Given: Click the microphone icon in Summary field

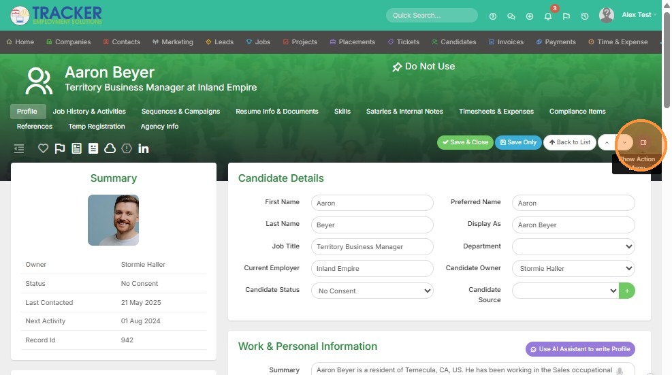Looking at the screenshot, I should pos(620,371).
